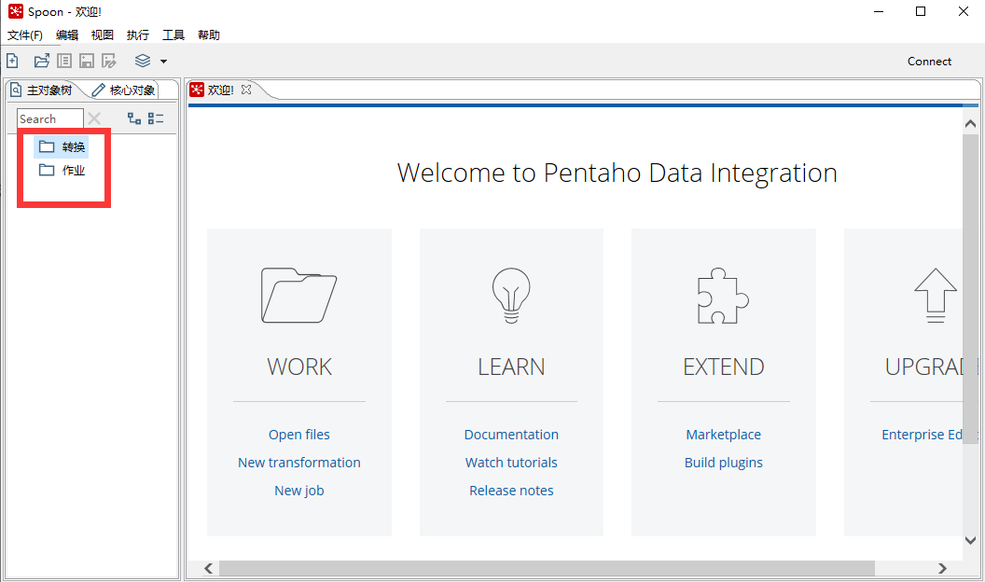Viewport: 985px width, 582px height.
Task: Click the WORK heading text
Action: [x=299, y=367]
